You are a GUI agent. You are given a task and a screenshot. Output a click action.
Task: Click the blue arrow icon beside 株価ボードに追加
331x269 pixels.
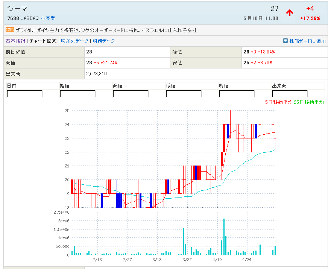(285, 41)
